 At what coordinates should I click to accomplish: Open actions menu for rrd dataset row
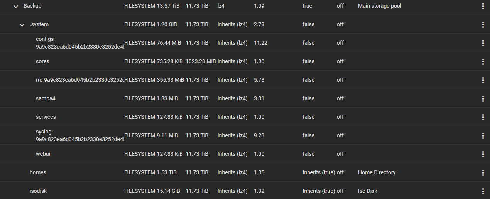(483, 80)
